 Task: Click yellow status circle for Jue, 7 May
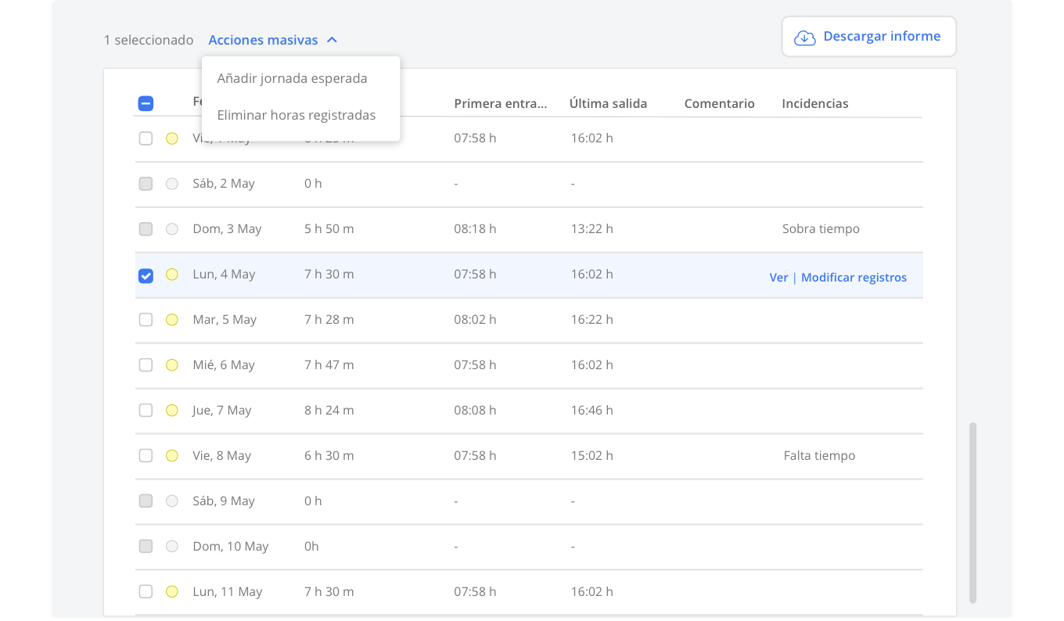[172, 411]
